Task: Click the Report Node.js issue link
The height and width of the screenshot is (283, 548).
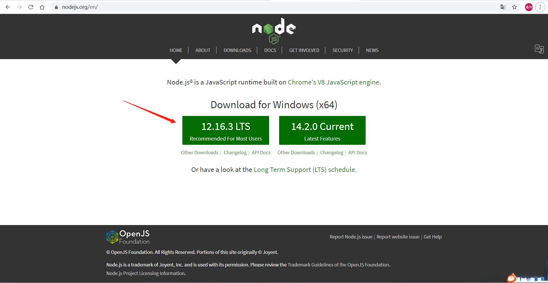Action: coord(351,237)
